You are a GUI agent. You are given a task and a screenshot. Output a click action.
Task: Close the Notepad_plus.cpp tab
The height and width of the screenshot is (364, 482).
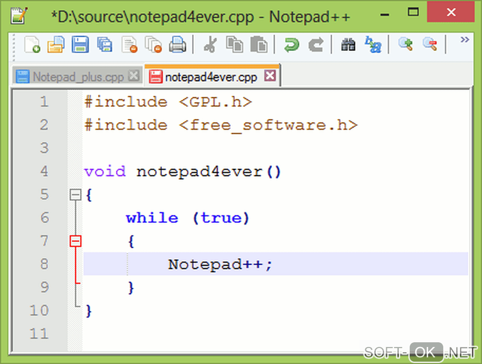(x=134, y=76)
